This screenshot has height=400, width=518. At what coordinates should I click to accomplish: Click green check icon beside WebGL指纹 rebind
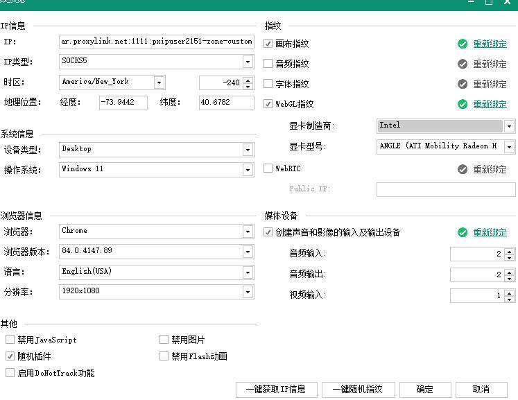[x=463, y=104]
